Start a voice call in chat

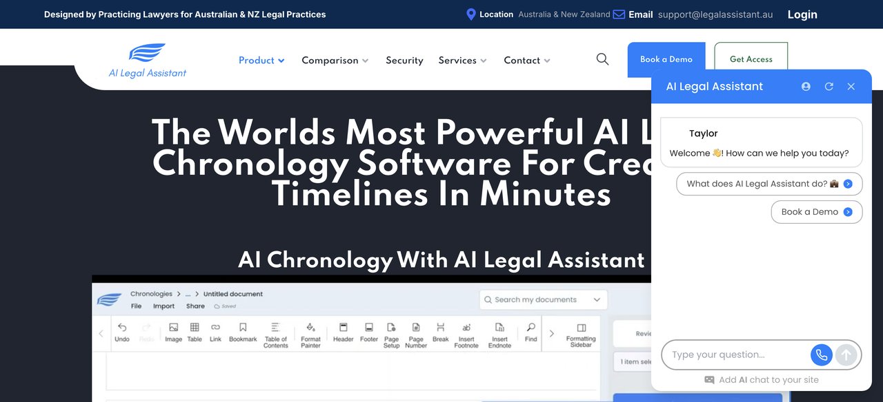click(x=822, y=355)
